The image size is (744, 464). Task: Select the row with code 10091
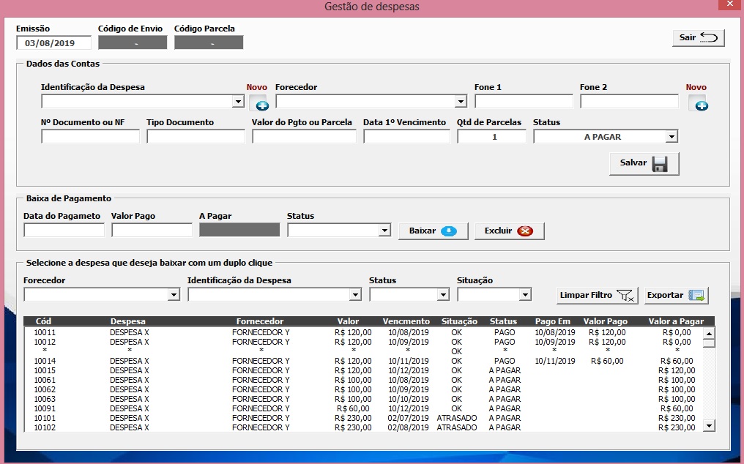(364, 408)
